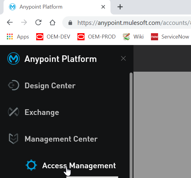This screenshot has height=178, width=191.
Task: Click the Access Management gear icon
Action: (31, 166)
